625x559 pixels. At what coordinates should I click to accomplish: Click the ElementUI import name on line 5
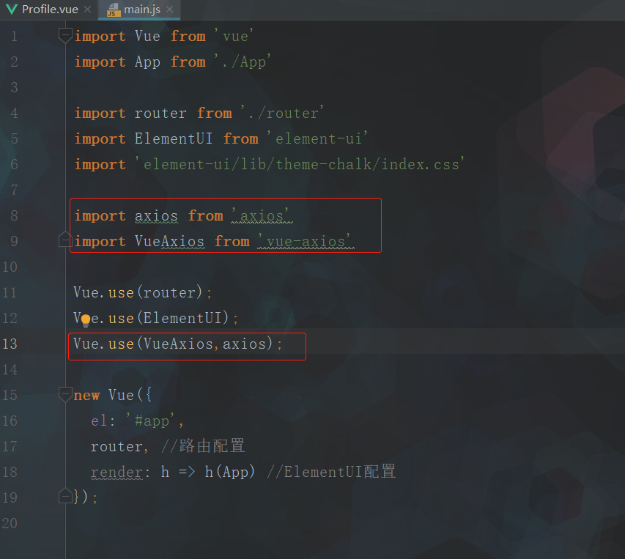click(x=174, y=138)
